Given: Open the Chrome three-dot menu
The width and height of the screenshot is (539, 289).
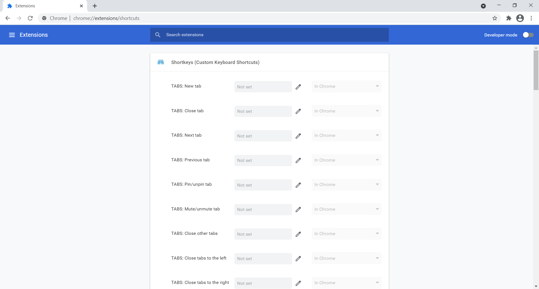Looking at the screenshot, I should 531,18.
